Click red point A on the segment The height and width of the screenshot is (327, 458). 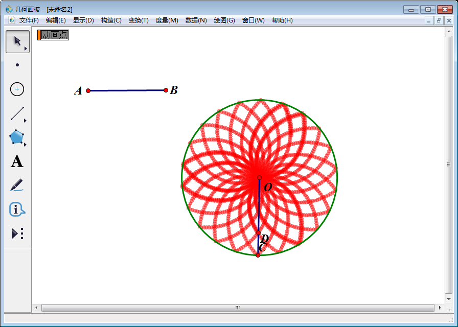tap(88, 90)
